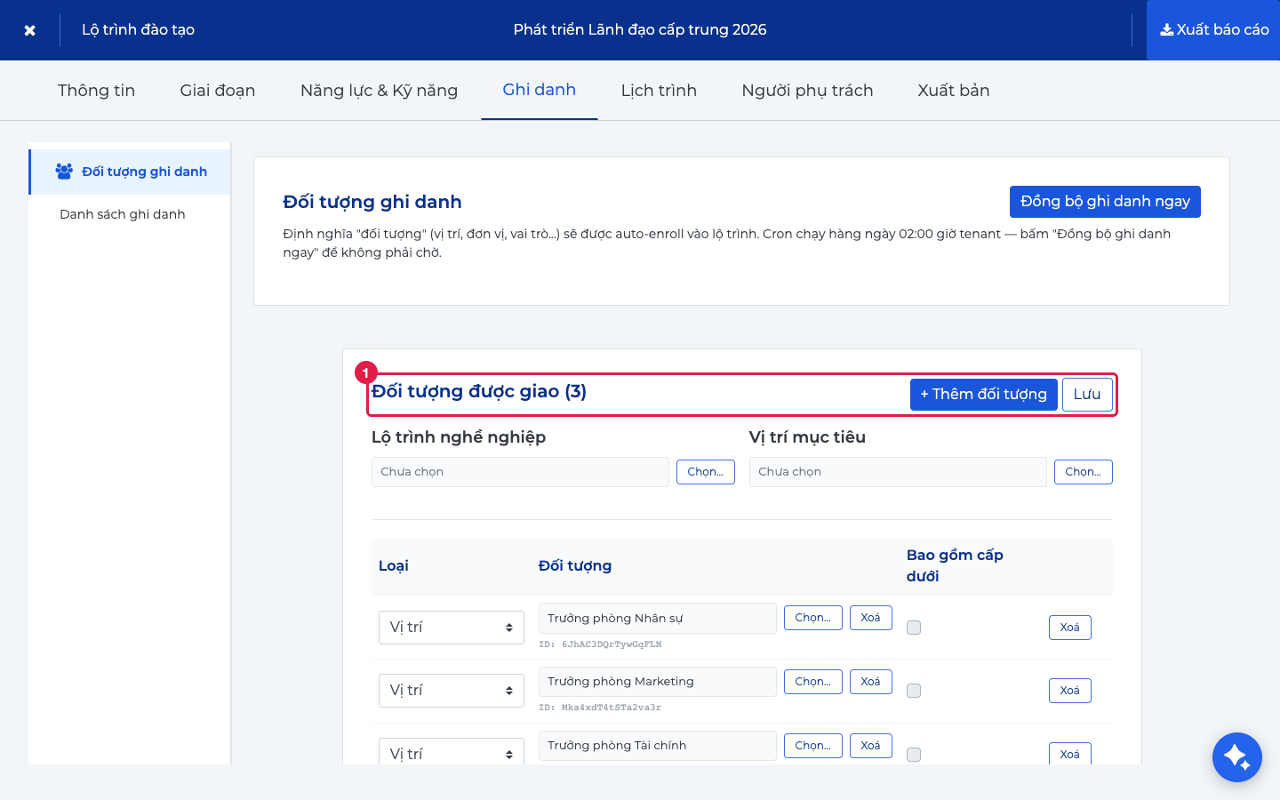The height and width of the screenshot is (800, 1280).
Task: Delete the Trưởng phòng Nhân sự row via Xoá
Action: [x=1070, y=628]
